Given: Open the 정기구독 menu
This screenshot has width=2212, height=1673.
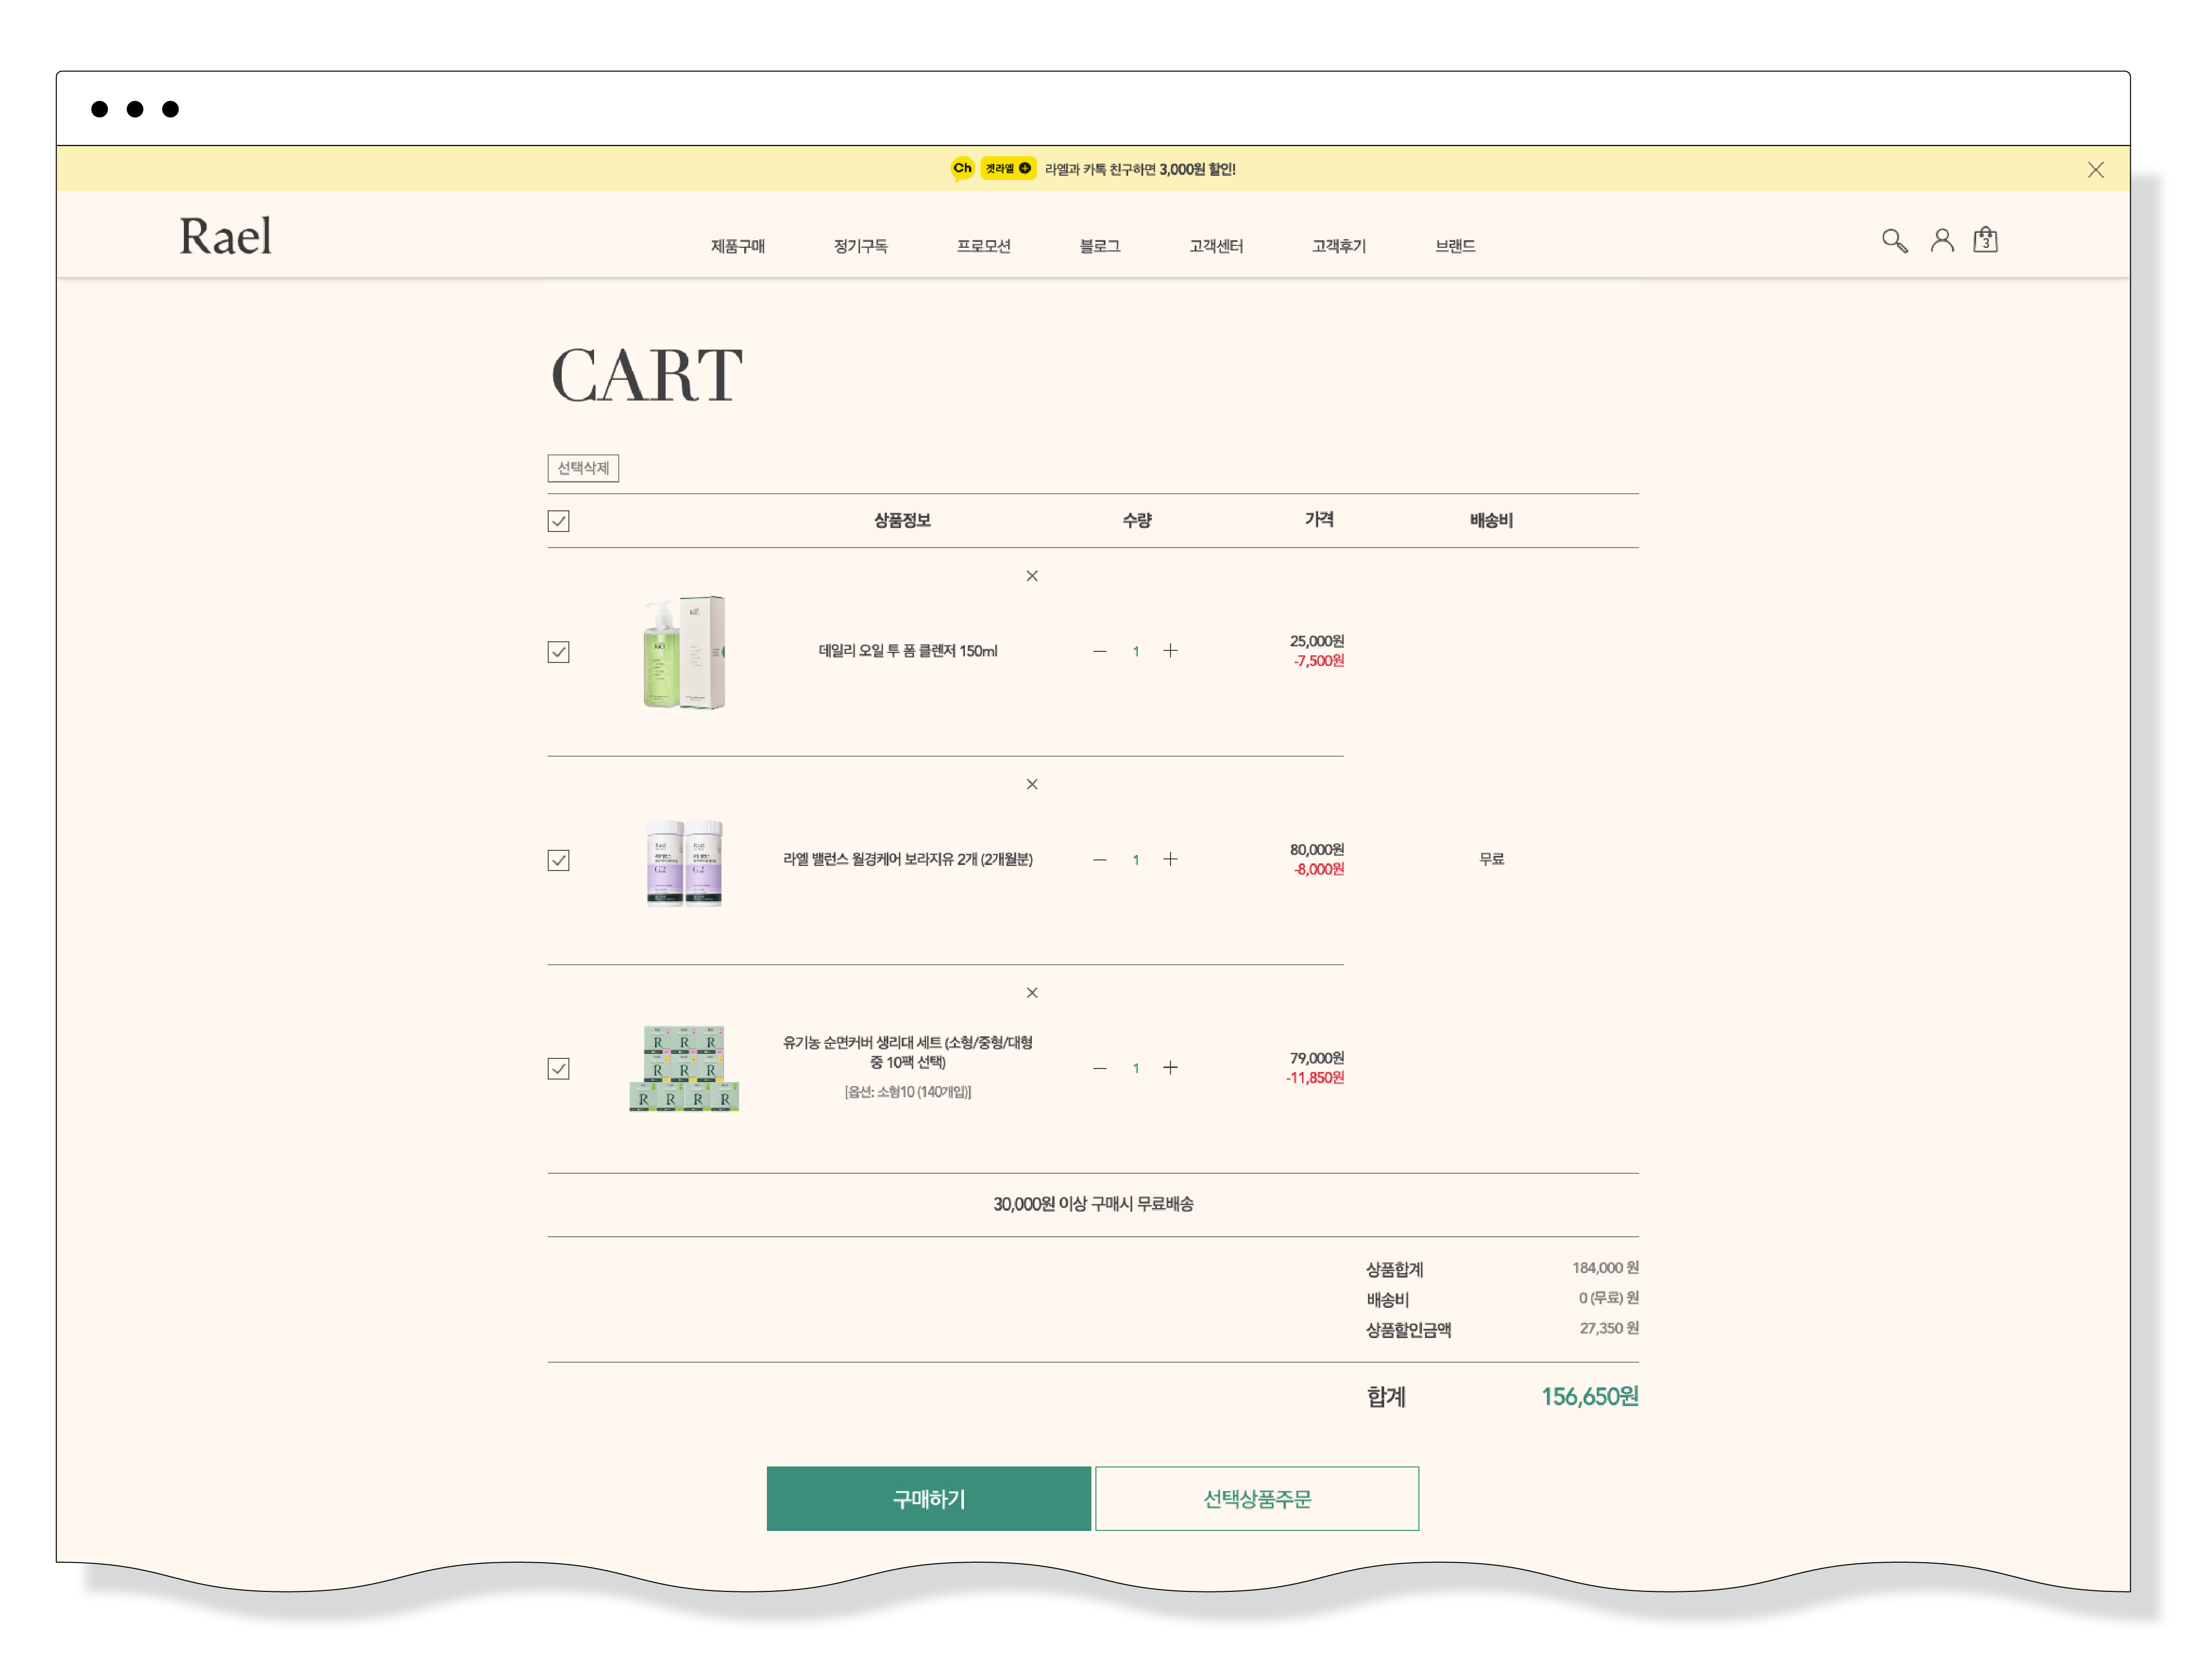Looking at the screenshot, I should [861, 246].
